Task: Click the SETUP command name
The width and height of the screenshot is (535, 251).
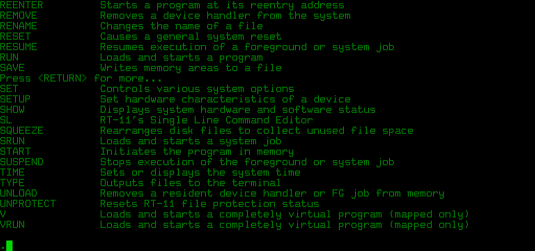Action: pyautogui.click(x=15, y=99)
